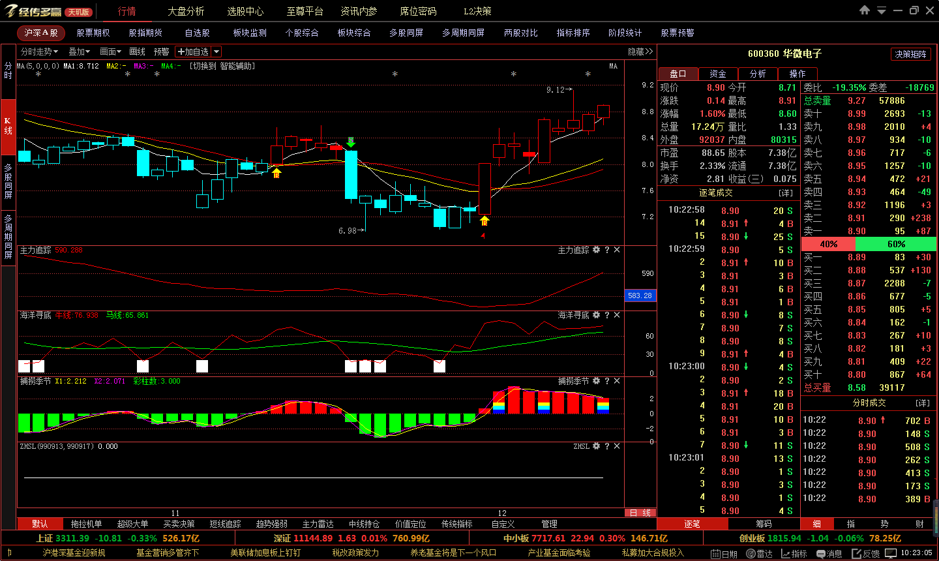This screenshot has height=561, width=939.
Task: Click [切换到 智能辅助] link
Action: tap(222, 66)
